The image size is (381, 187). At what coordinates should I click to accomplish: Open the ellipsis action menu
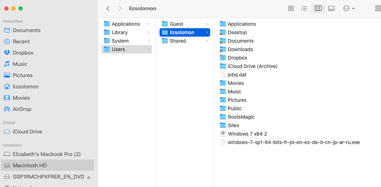point(349,9)
